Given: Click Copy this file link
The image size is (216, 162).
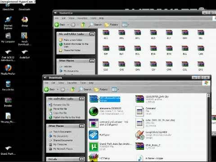Looking at the screenshot, I should pos(60,113).
